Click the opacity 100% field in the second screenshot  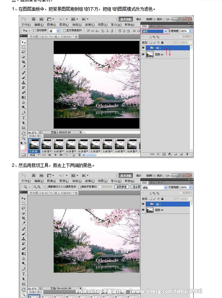(183, 188)
